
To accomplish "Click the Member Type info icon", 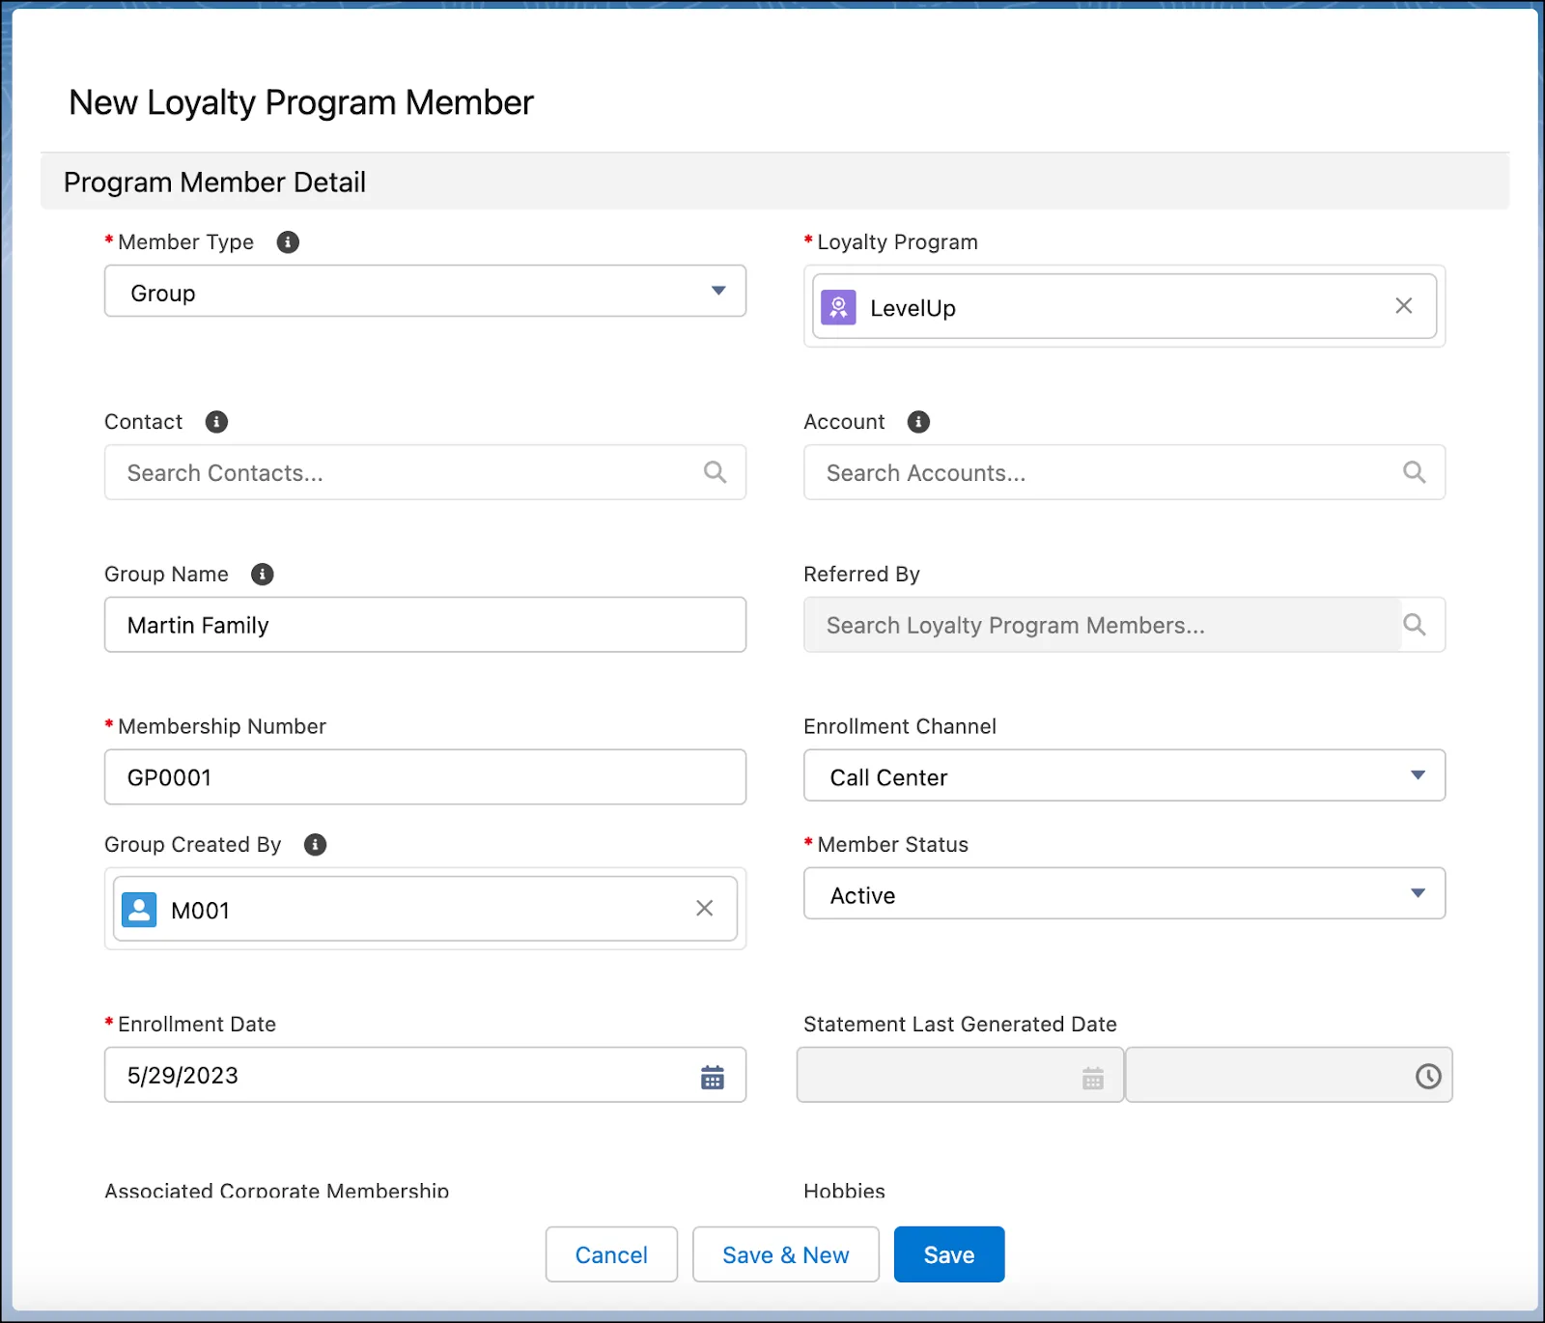I will click(x=287, y=242).
